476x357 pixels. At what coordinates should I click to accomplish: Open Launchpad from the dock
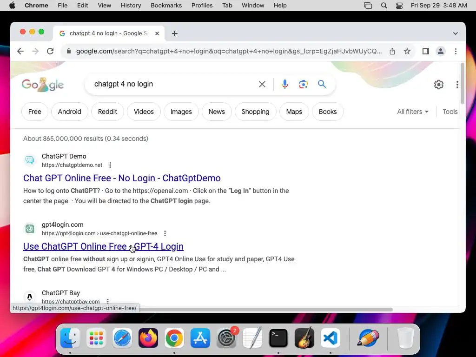96,338
